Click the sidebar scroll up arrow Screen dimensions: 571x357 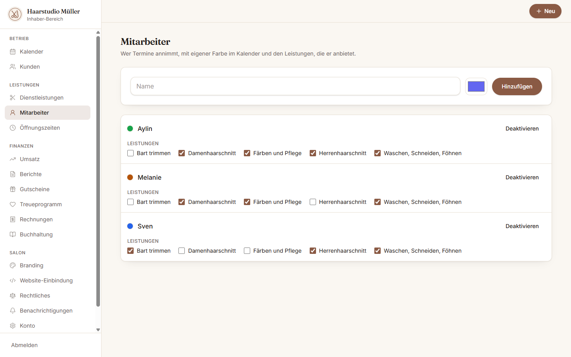point(98,33)
